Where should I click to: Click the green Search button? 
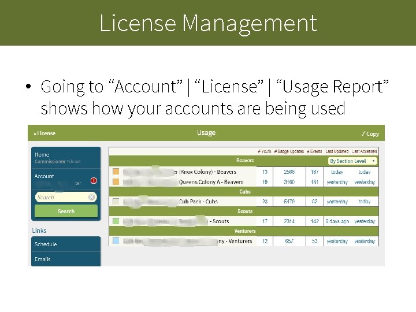[66, 211]
